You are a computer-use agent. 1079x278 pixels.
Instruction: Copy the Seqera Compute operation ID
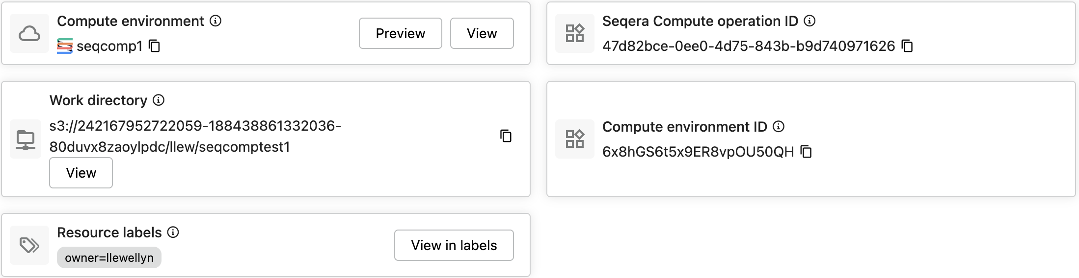[x=908, y=46]
